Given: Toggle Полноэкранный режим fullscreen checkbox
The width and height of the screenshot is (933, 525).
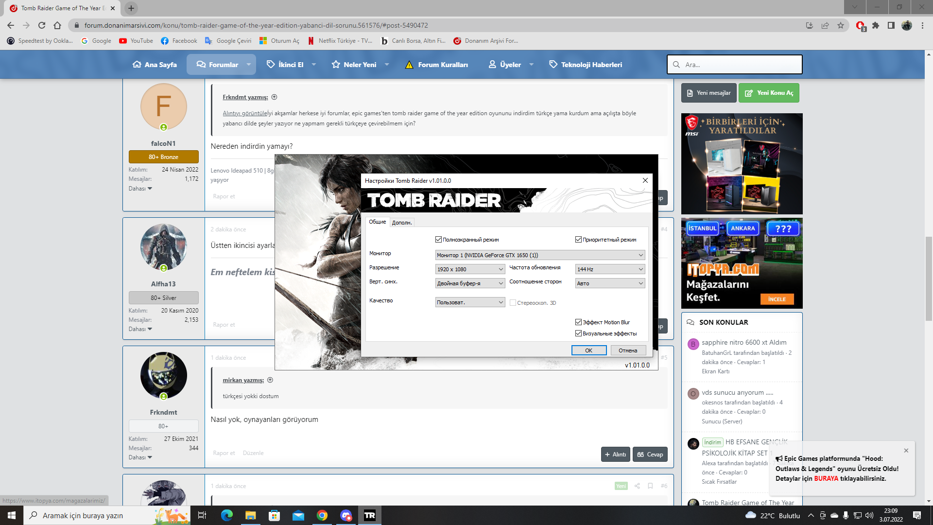Looking at the screenshot, I should tap(439, 240).
